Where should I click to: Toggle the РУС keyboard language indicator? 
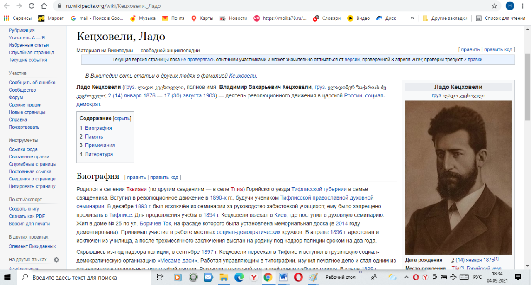[x=477, y=277]
